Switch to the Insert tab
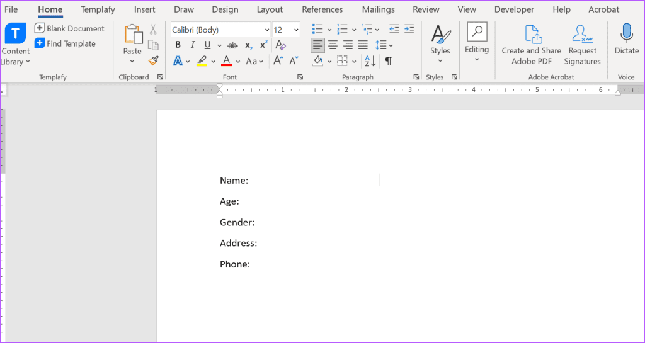The width and height of the screenshot is (645, 343). (x=144, y=9)
